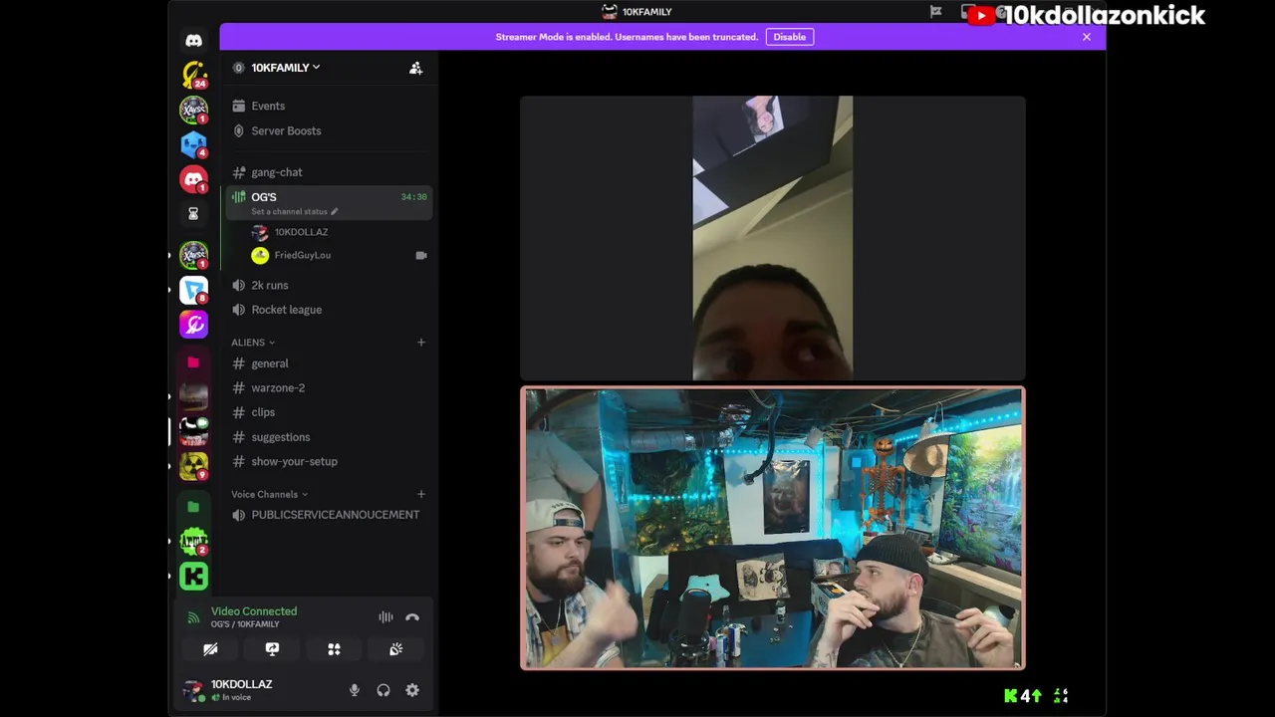Open radioactive symbol server icon

194,465
